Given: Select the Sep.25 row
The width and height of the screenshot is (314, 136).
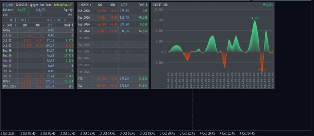Looking at the screenshot, I should [x=38, y=76].
